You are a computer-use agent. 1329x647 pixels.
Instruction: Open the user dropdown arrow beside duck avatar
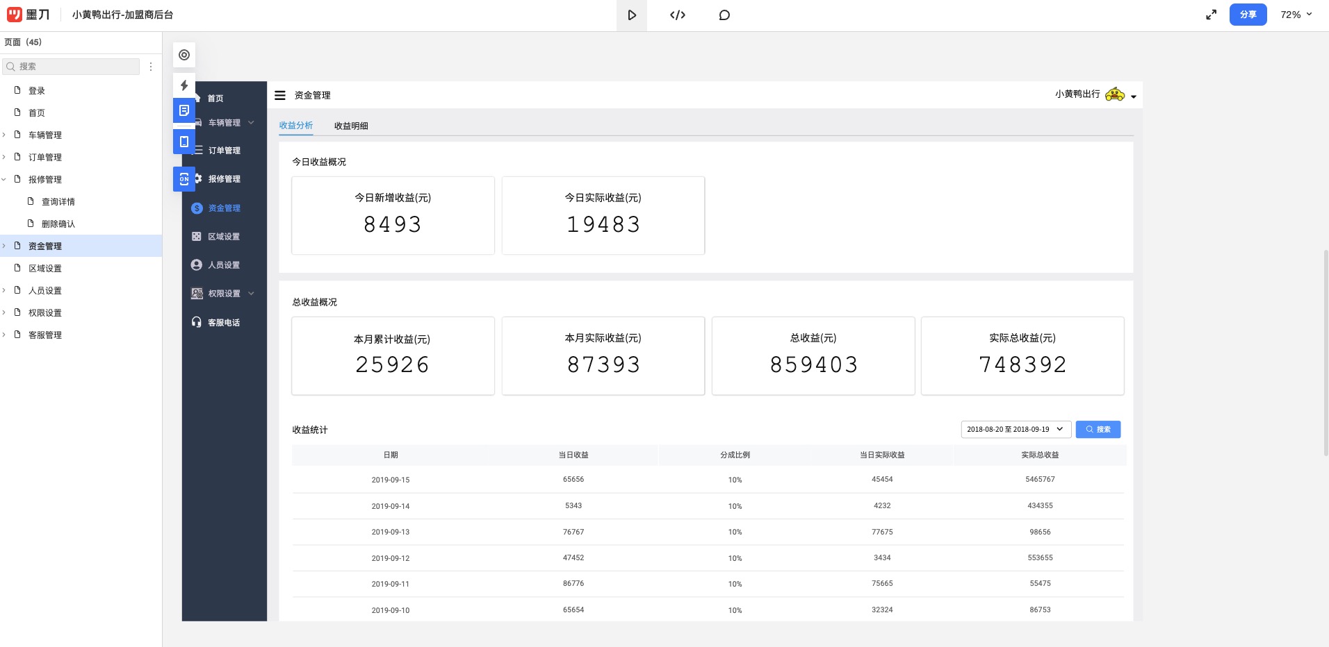1134,96
